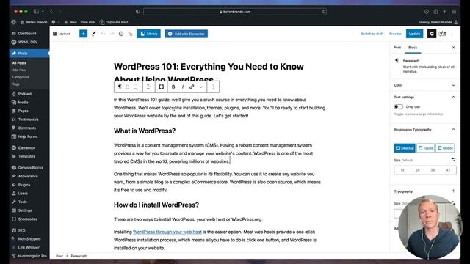This screenshot has width=470, height=264.
Task: Select Tablet responsive typography mode
Action: pyautogui.click(x=425, y=148)
